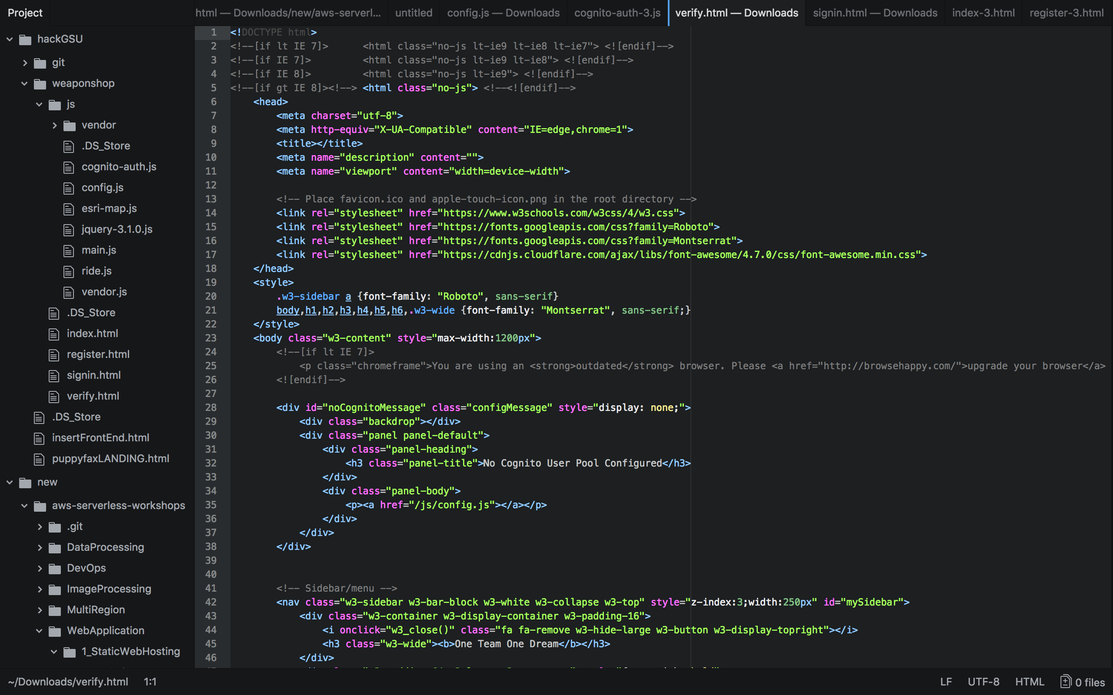1113x695 pixels.
Task: Click line number 23 in gutter
Action: [210, 338]
